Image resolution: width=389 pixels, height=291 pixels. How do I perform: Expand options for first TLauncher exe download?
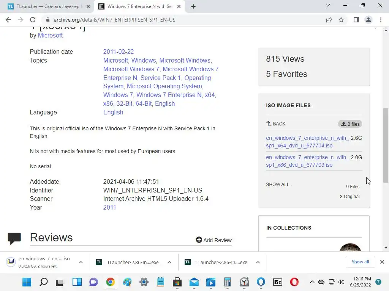(169, 262)
